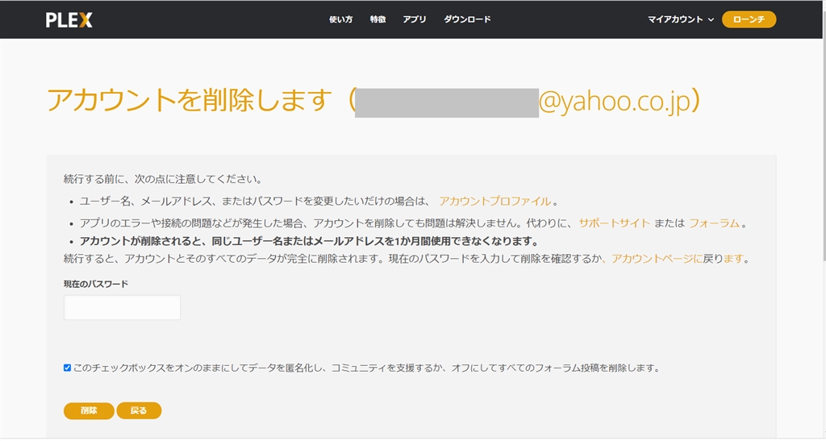The image size is (826, 441).
Task: Focus the 現在のパスワード input field
Action: (123, 307)
